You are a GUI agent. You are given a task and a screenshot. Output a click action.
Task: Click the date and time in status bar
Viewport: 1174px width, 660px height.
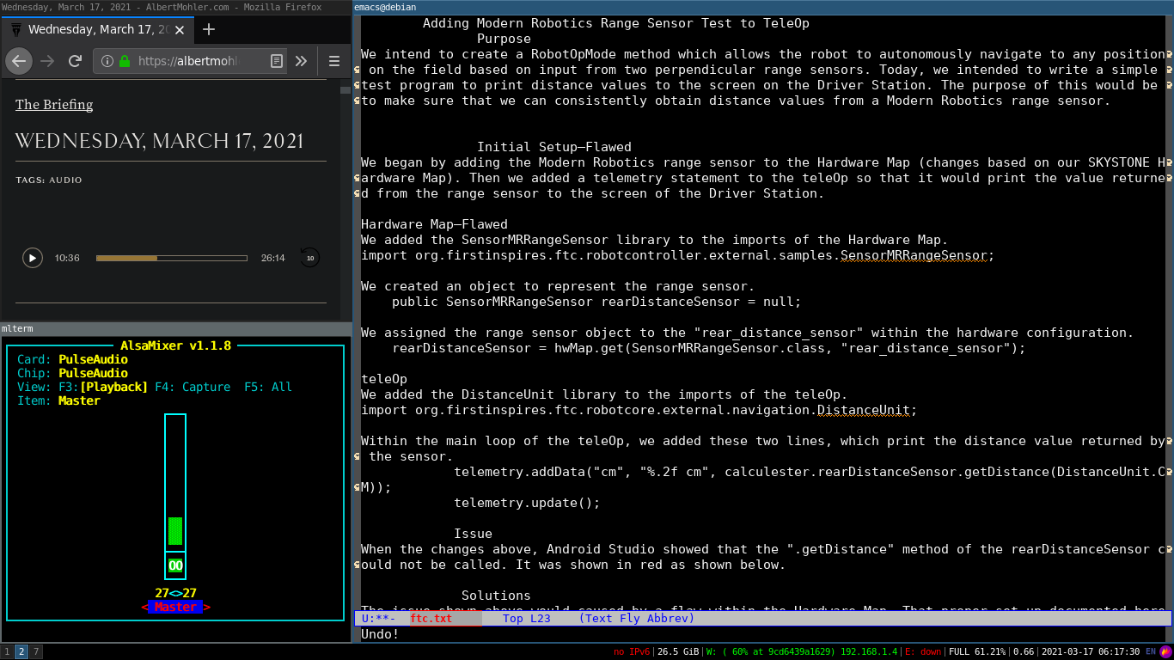(x=1090, y=652)
